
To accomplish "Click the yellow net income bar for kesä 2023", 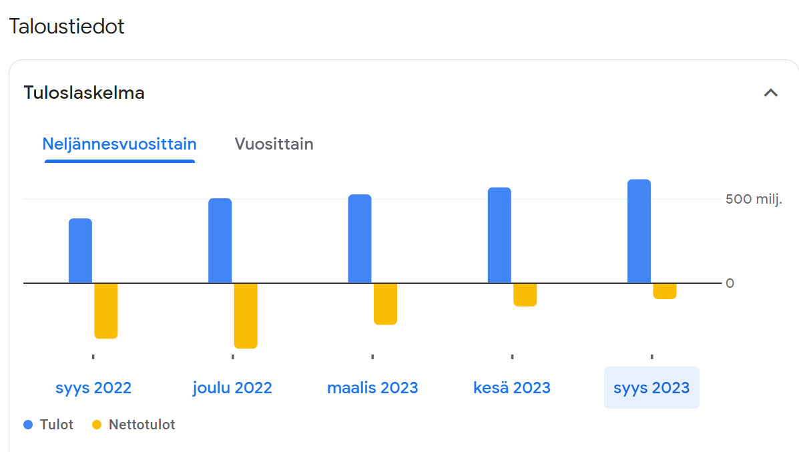I will click(525, 294).
